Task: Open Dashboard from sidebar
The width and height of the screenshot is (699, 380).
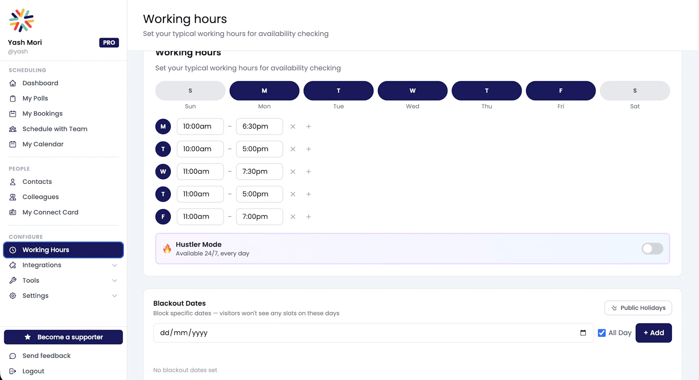Action: coord(40,83)
